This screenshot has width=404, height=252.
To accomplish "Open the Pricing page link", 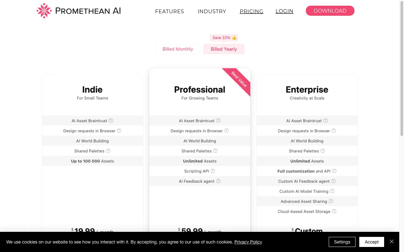I will [x=252, y=11].
